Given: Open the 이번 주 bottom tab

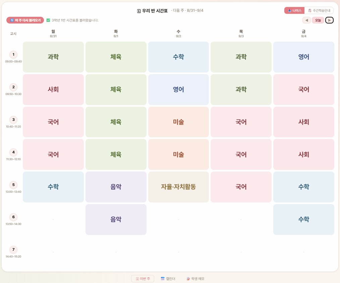Looking at the screenshot, I should 143,279.
